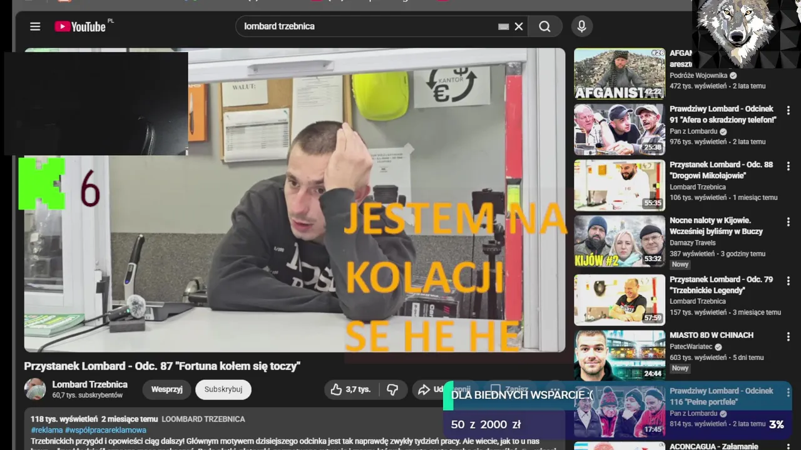Open options menu for Odcinek 91 video
This screenshot has width=801, height=450.
(788, 110)
